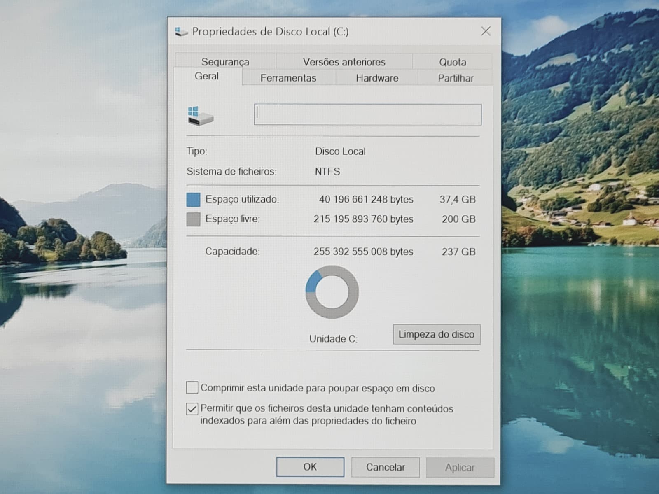The width and height of the screenshot is (659, 494).
Task: Enable Comprimir esta unidade checkbox
Action: click(x=192, y=388)
